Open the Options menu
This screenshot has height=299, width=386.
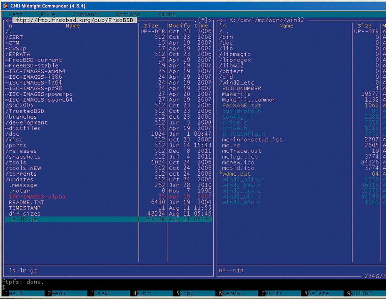click(127, 14)
